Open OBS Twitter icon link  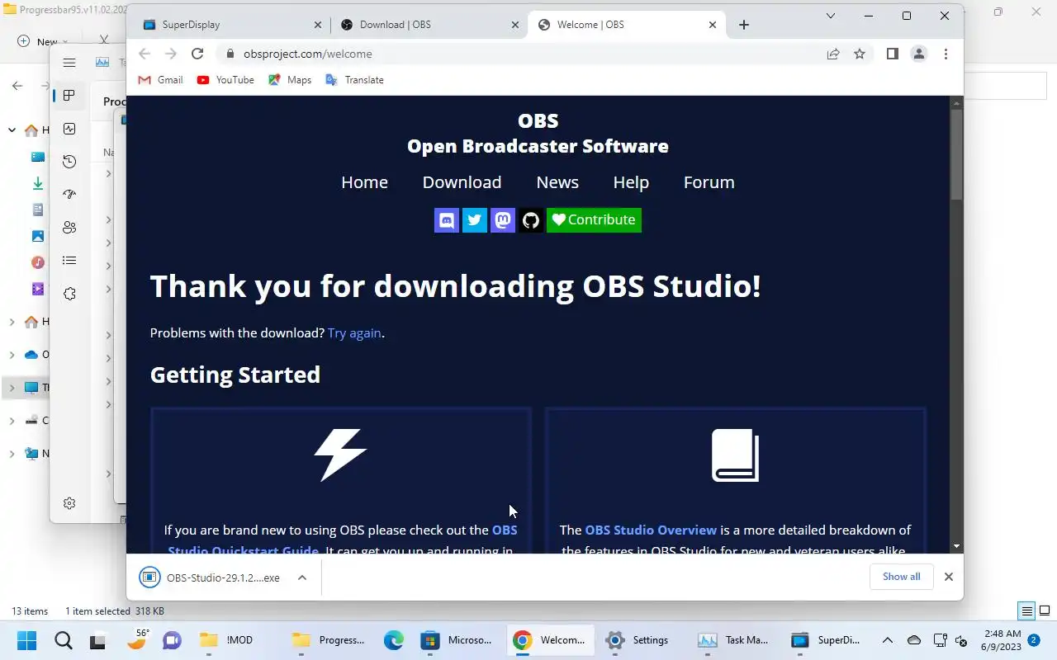click(x=475, y=220)
